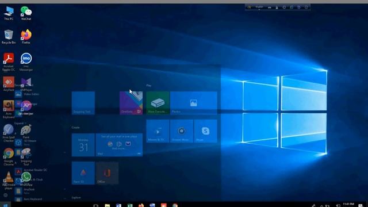Screen dimensions: 368x207
Task: Open the This PC desktop icon
Action: pyautogui.click(x=9, y=13)
